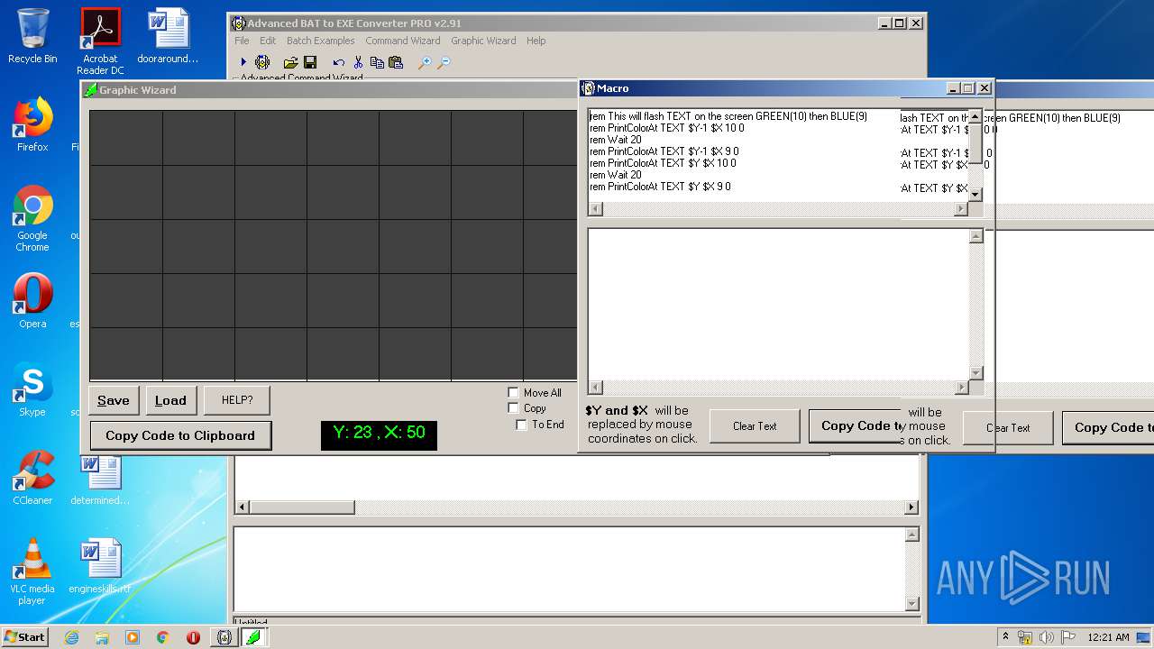This screenshot has width=1154, height=649.
Task: Click the Save button in Graphic Wizard
Action: coord(114,400)
